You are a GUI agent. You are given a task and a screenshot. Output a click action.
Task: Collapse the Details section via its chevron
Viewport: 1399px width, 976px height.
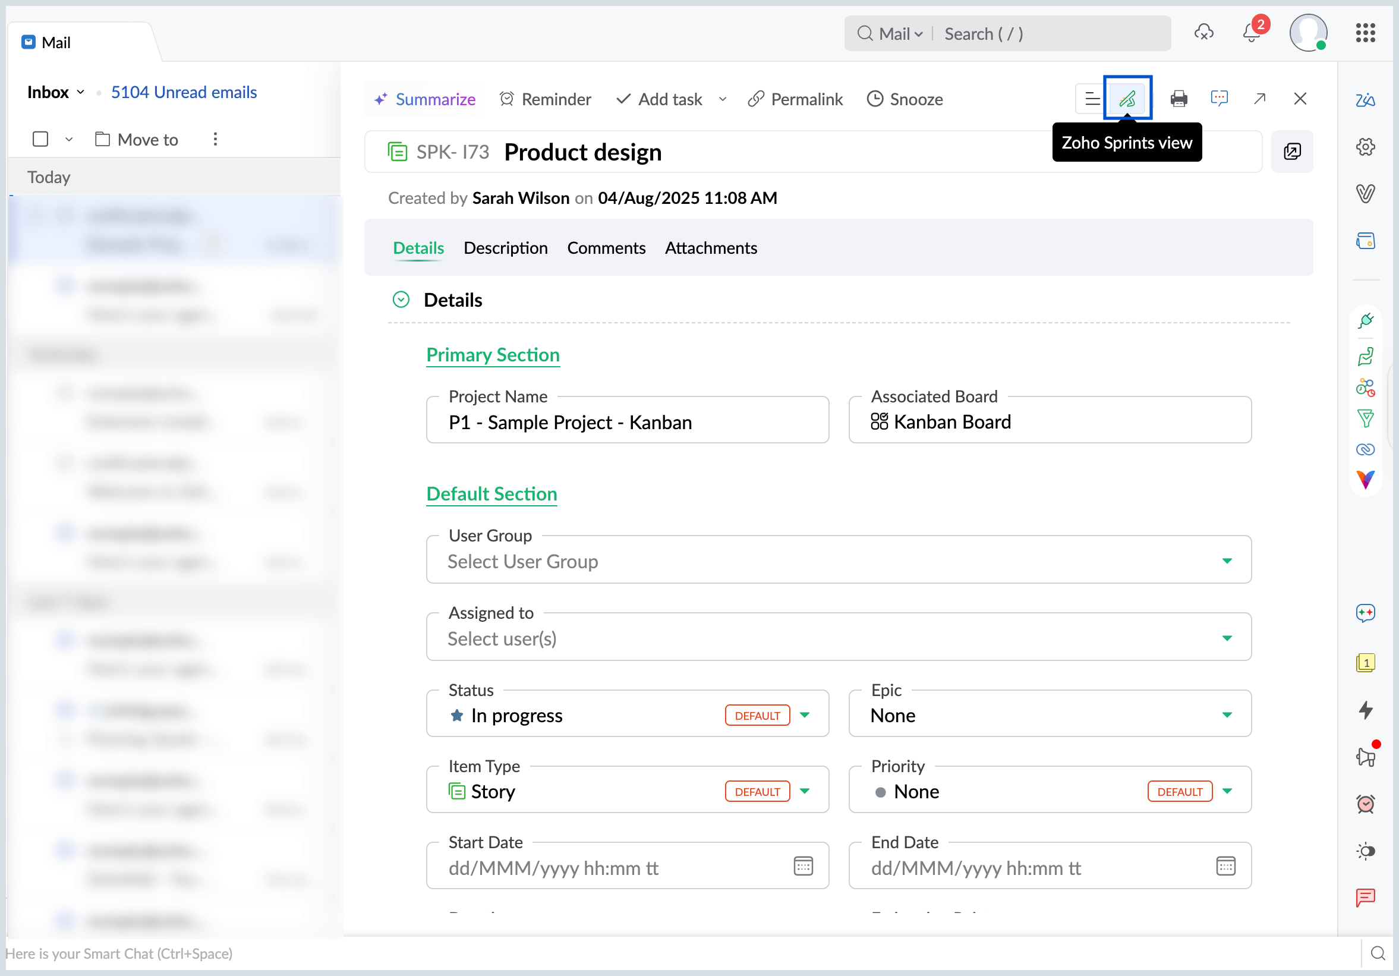coord(401,299)
